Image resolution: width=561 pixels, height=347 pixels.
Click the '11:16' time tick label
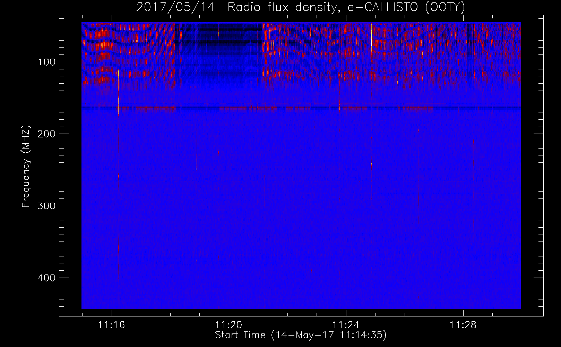(x=112, y=325)
